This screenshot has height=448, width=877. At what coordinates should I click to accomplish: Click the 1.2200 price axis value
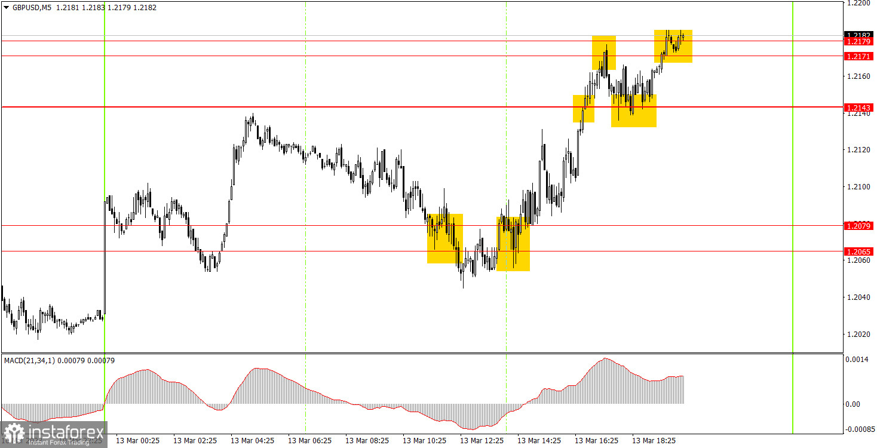tap(860, 4)
